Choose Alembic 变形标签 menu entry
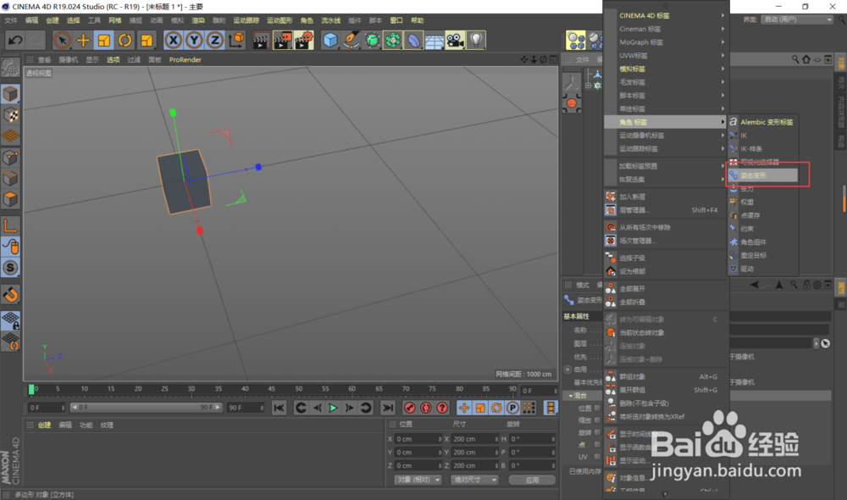Screen dimensions: 847x500 [763, 122]
